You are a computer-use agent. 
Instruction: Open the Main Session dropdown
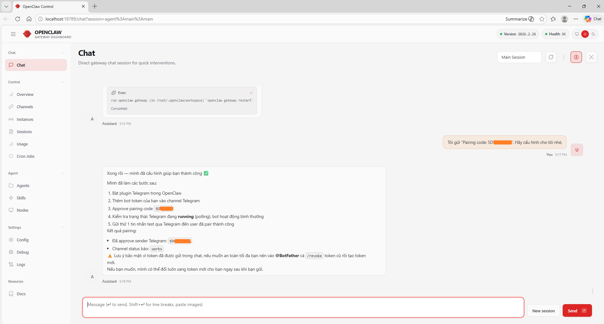point(519,57)
